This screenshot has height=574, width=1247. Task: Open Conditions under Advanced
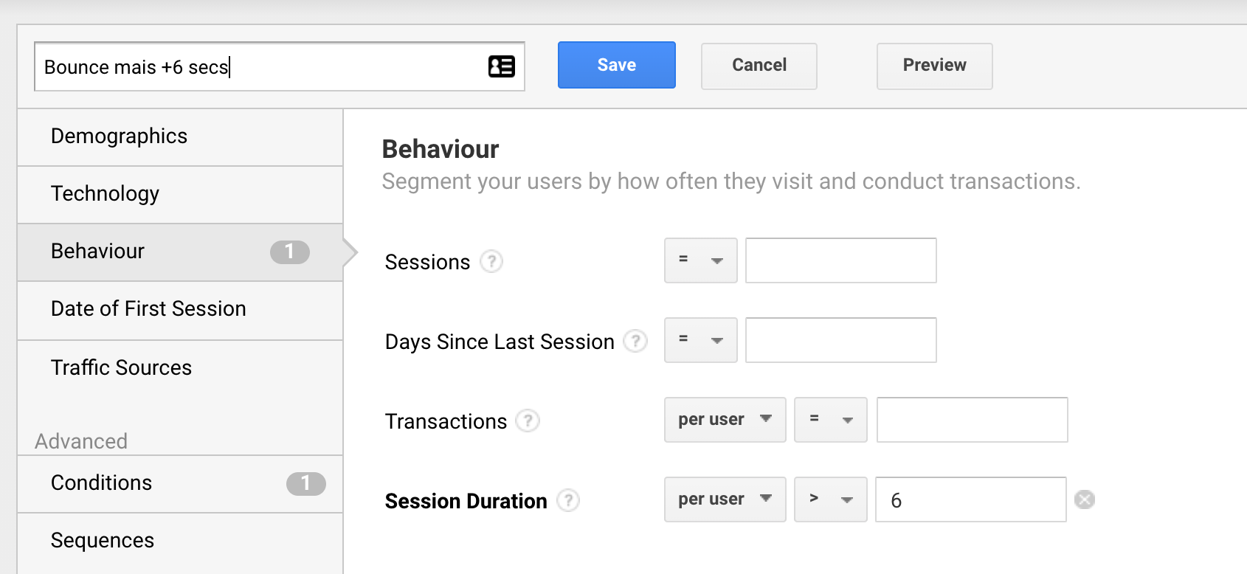click(x=100, y=483)
